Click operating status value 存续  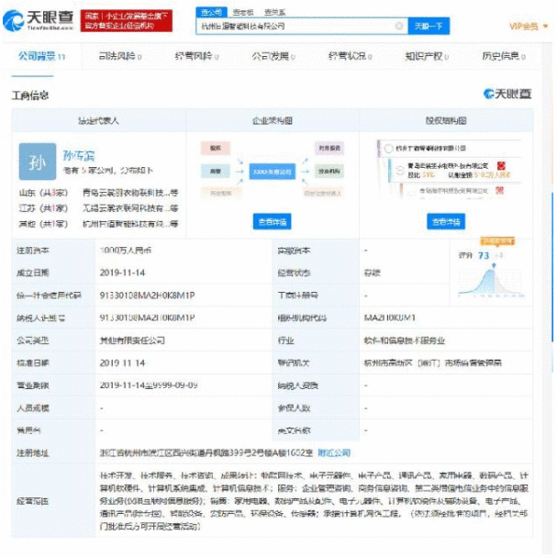tap(372, 273)
